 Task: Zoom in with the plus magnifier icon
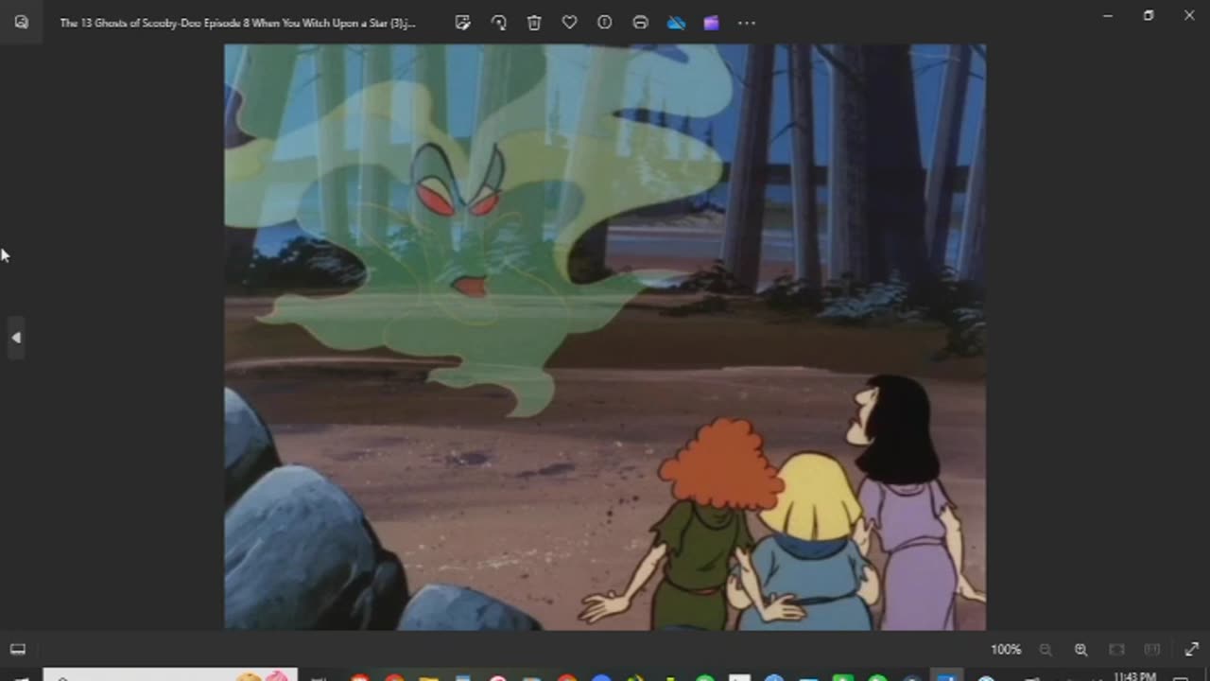(x=1080, y=650)
